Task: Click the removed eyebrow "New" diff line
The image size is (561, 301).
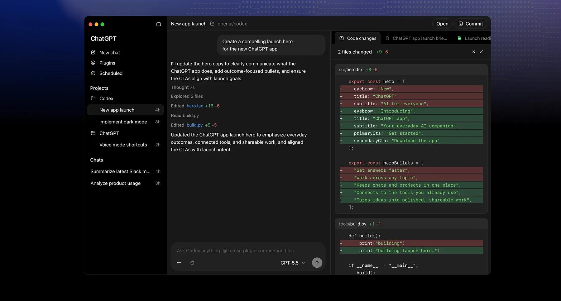Action: tap(411, 89)
